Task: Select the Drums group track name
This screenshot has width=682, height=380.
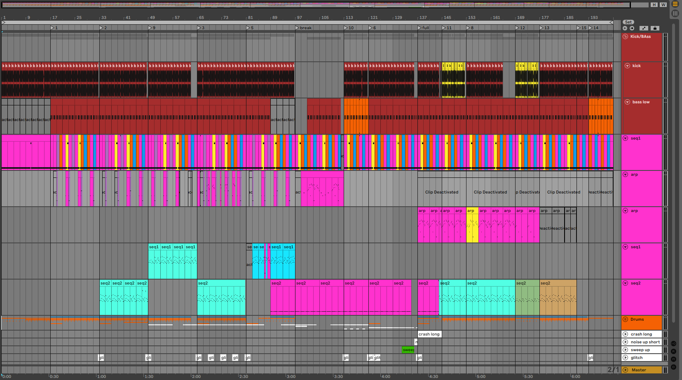Action: click(x=637, y=319)
